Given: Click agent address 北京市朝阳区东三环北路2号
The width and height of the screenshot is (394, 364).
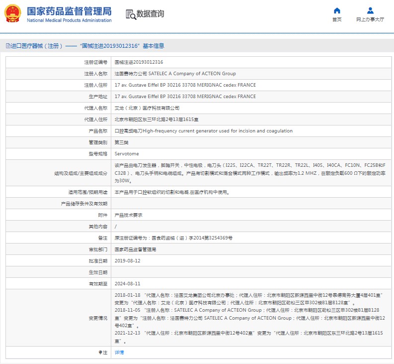Looking at the screenshot, I should point(157,120).
